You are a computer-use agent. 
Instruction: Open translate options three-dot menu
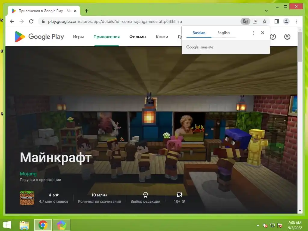coord(253,33)
